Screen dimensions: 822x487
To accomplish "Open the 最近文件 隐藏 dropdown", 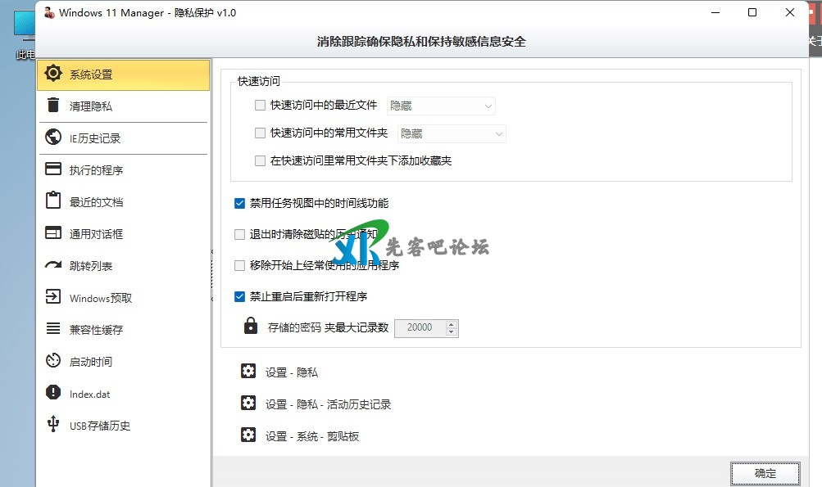I will [x=442, y=106].
